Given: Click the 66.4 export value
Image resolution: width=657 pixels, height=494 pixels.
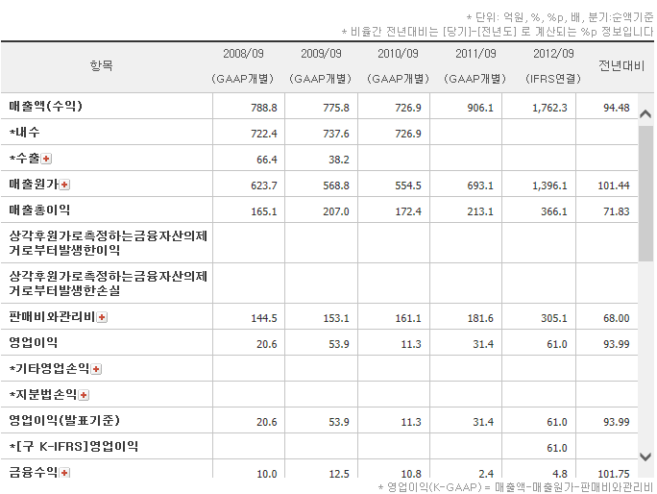Looking at the screenshot, I should coord(267,160).
